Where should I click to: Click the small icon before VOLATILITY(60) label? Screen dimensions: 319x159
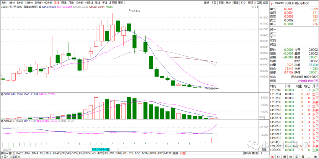(x=1, y=121)
